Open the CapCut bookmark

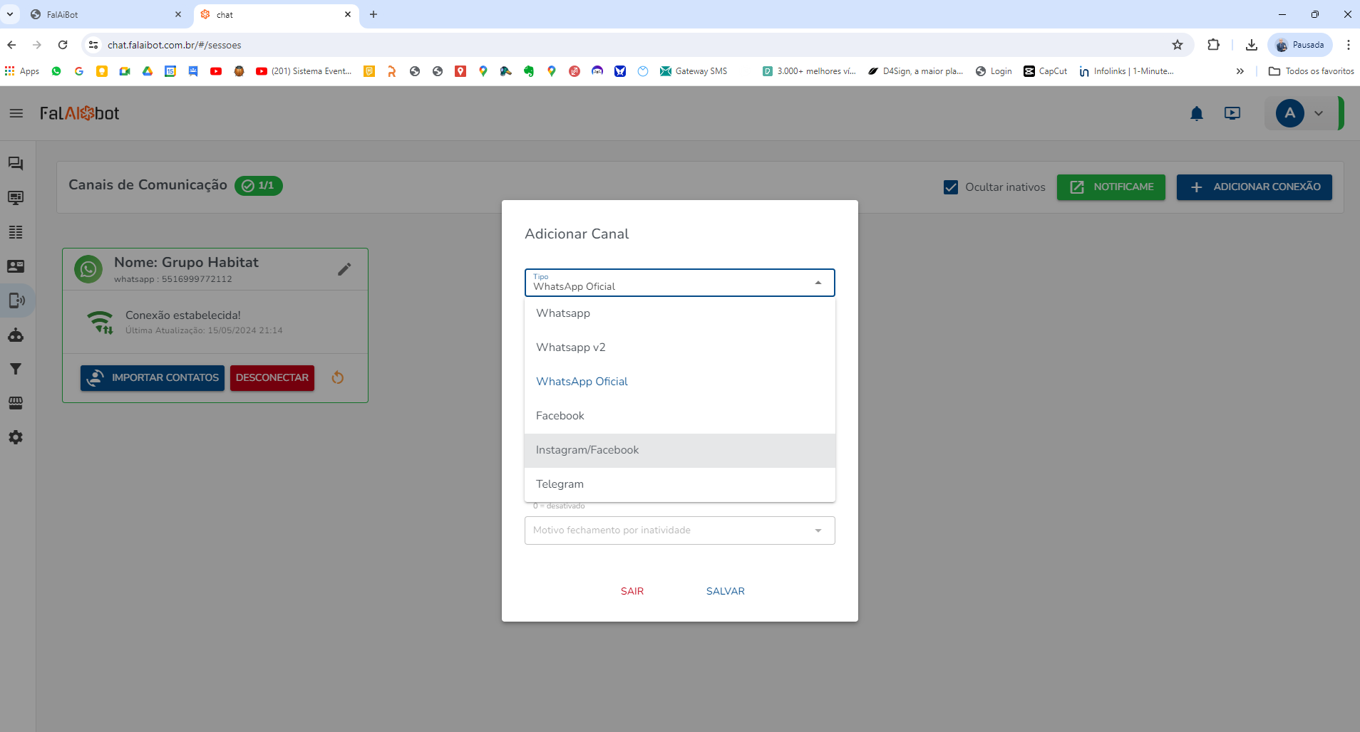(1046, 71)
